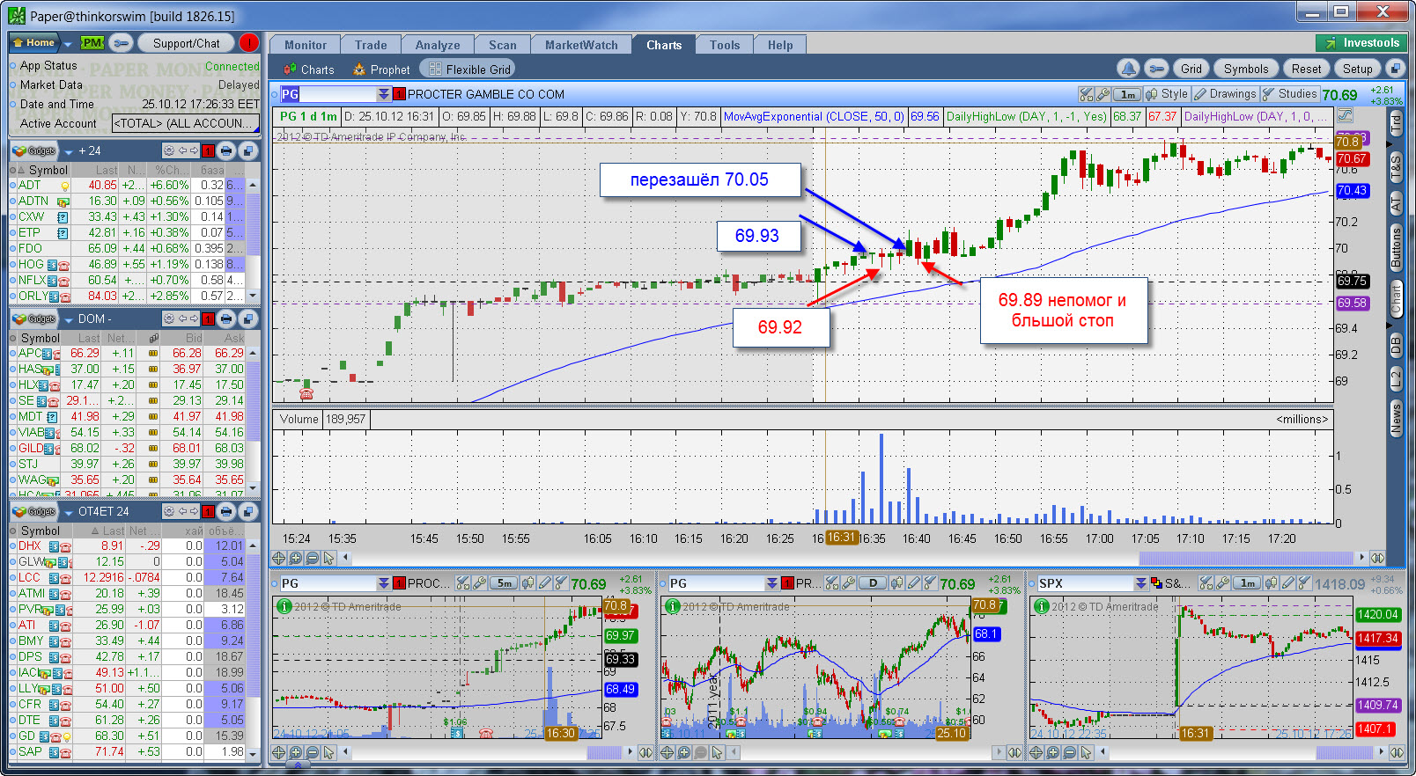
Task: Open gear settings of the +24 watchlist
Action: pos(168,150)
